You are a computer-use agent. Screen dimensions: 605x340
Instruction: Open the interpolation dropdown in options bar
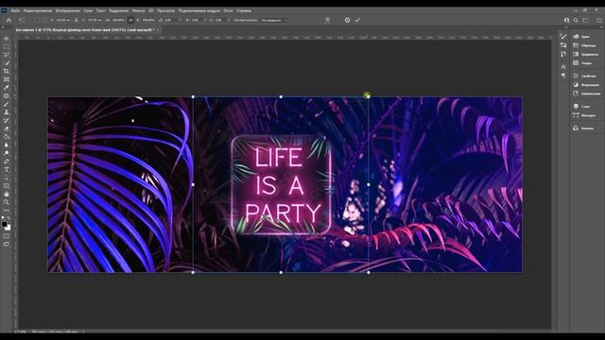(274, 20)
